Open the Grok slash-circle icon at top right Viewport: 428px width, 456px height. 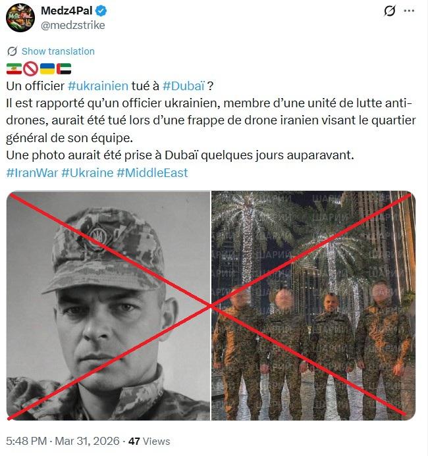[389, 11]
